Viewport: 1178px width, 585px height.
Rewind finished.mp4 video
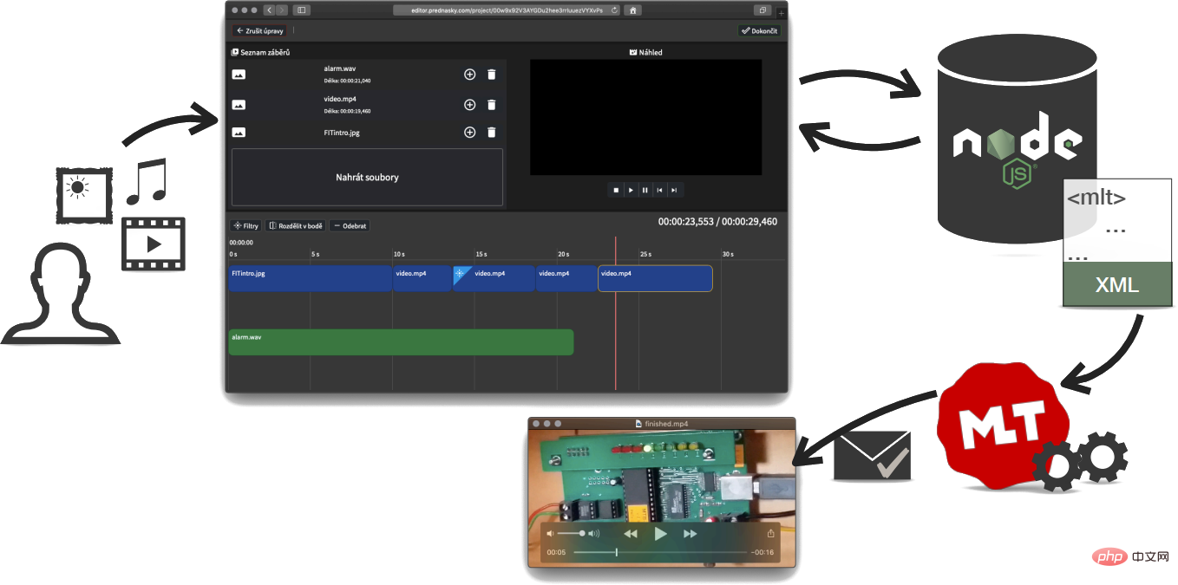[x=631, y=534]
